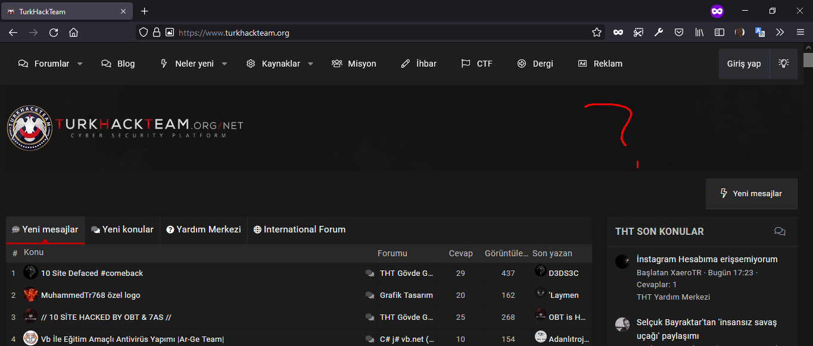Open conversations icon in THT Son Konular
The width and height of the screenshot is (813, 346).
(780, 231)
